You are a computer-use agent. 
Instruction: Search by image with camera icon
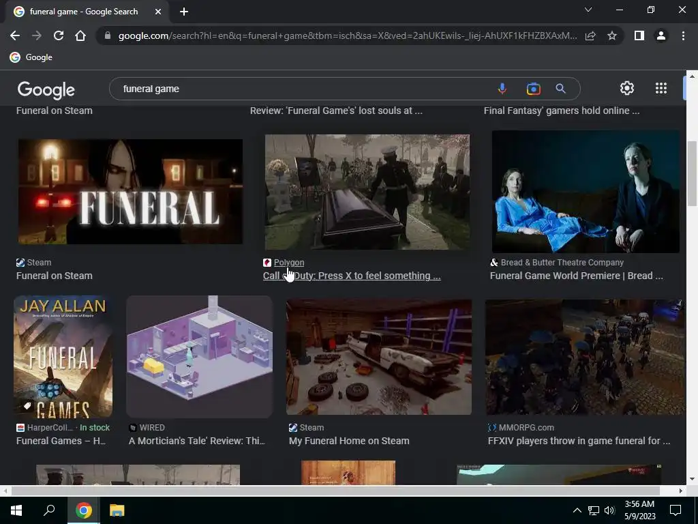(x=533, y=89)
